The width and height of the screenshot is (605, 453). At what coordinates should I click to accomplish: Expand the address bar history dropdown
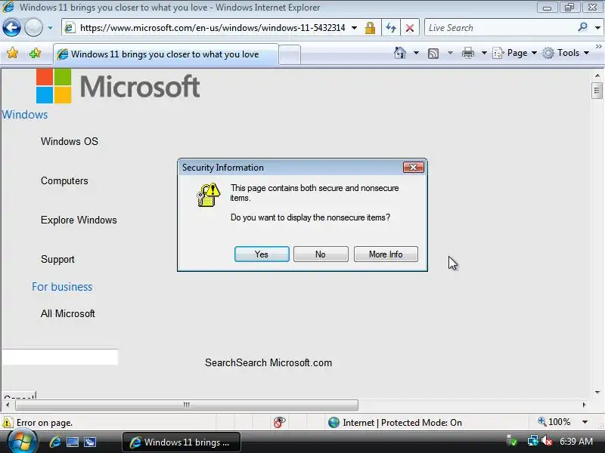tap(354, 28)
